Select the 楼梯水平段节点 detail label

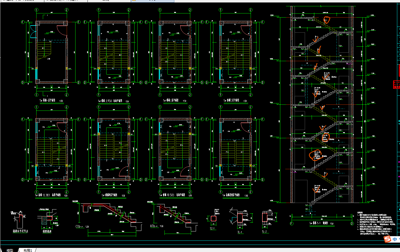pos(20,231)
